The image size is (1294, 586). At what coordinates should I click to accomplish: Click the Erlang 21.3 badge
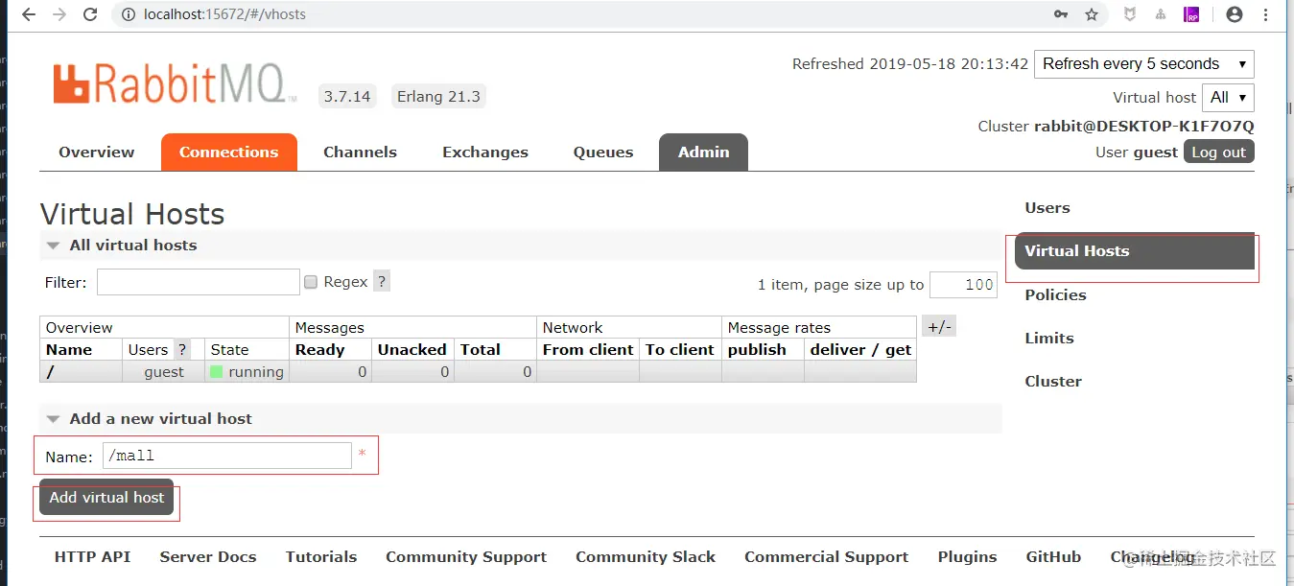tap(438, 97)
